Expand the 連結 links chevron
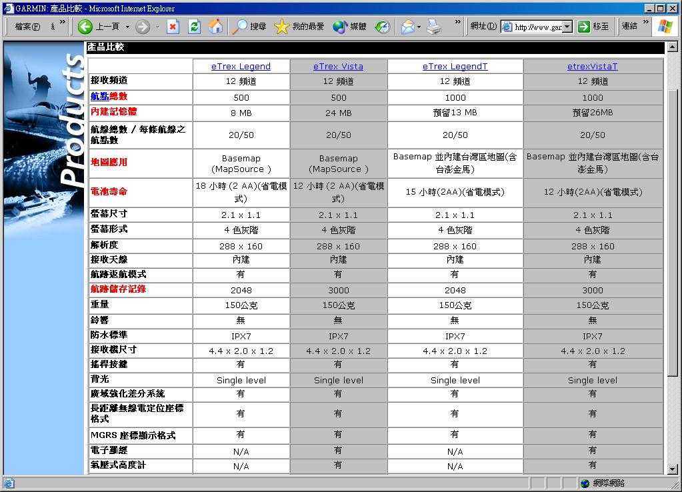682x492 pixels. (645, 22)
